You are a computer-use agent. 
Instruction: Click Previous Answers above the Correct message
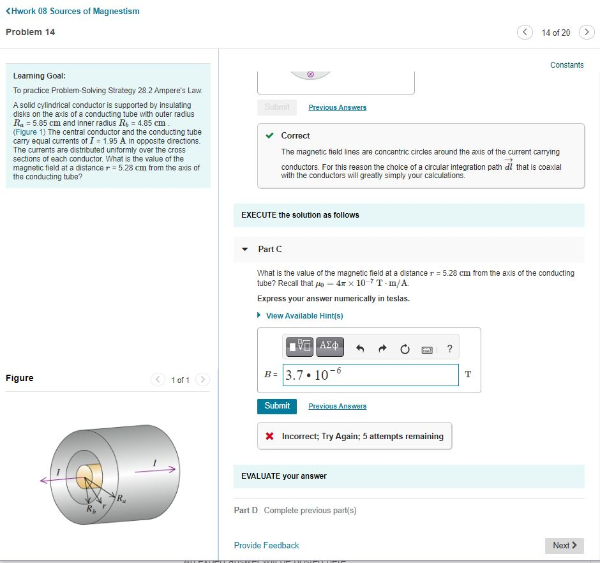point(337,107)
